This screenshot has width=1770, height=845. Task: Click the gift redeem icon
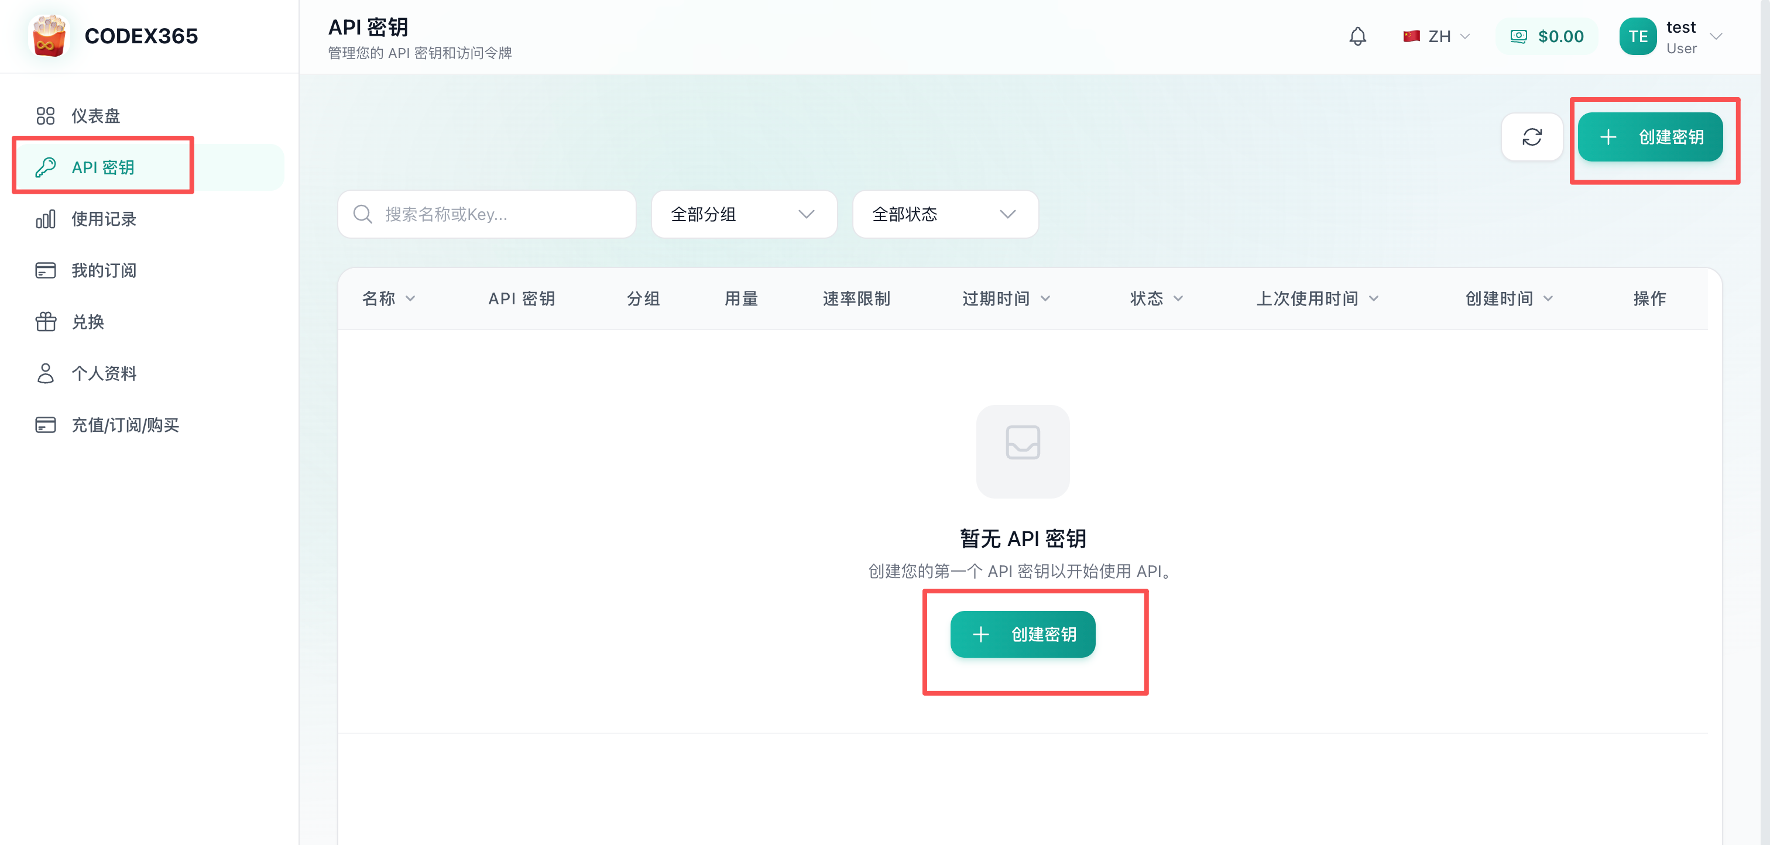pos(45,321)
